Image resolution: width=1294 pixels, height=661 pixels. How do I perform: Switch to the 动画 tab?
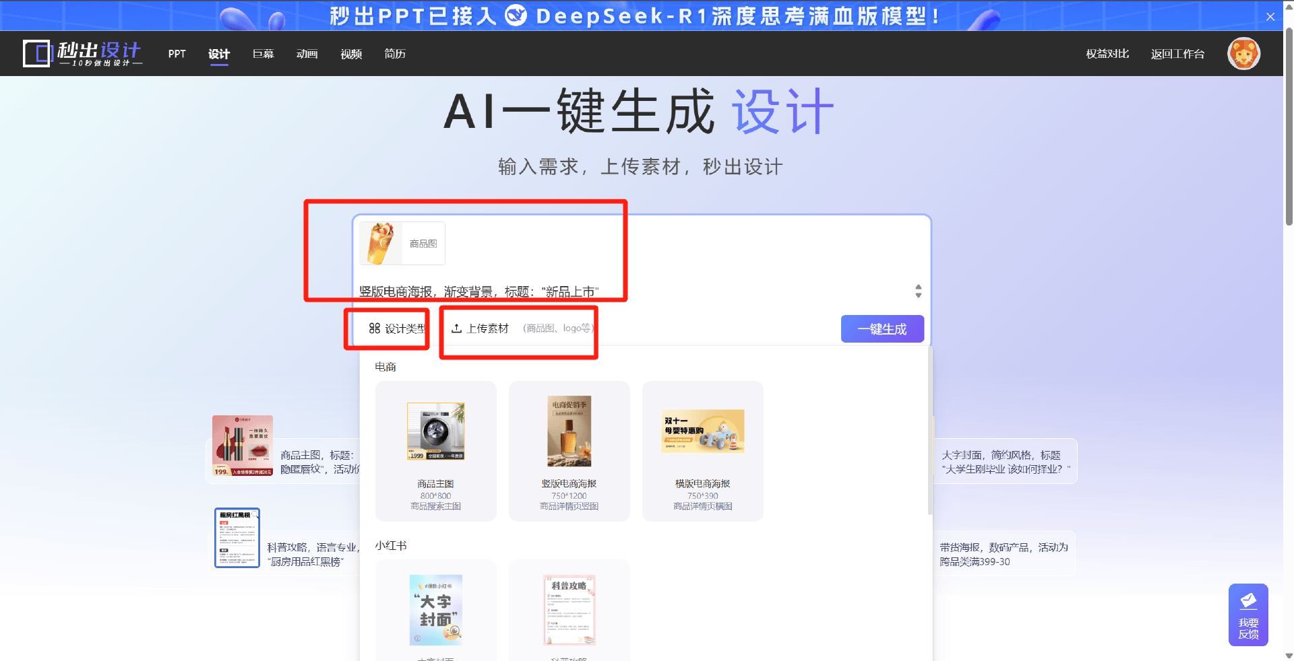307,54
